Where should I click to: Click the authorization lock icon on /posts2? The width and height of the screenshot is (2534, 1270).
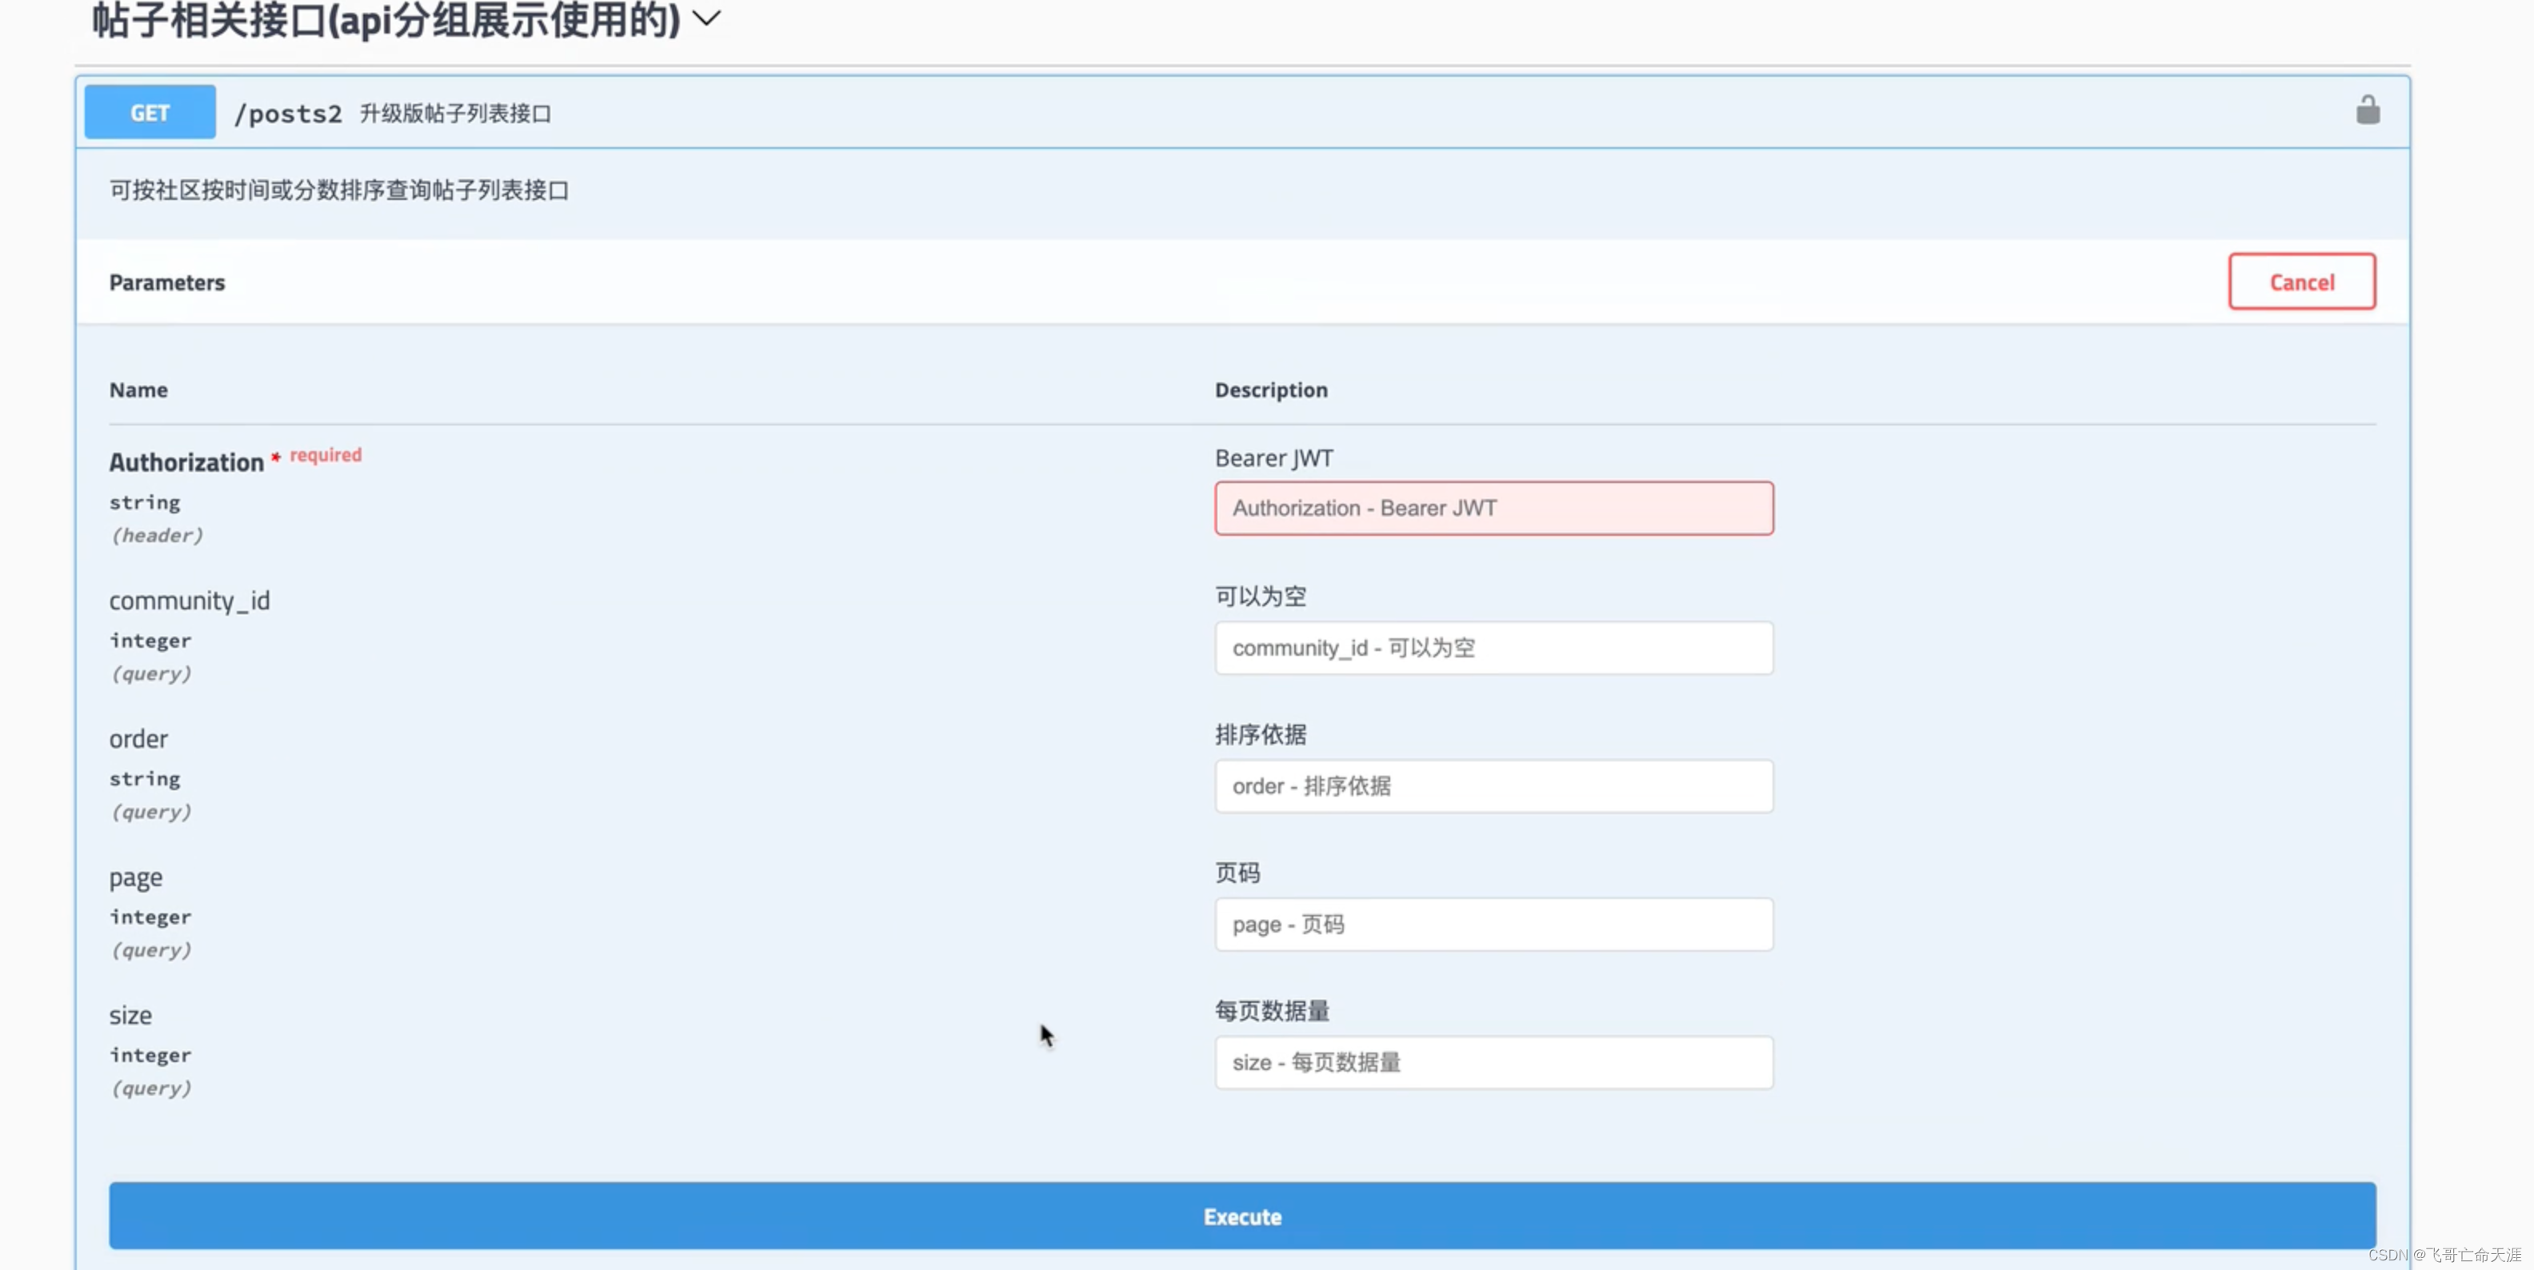click(x=2368, y=110)
